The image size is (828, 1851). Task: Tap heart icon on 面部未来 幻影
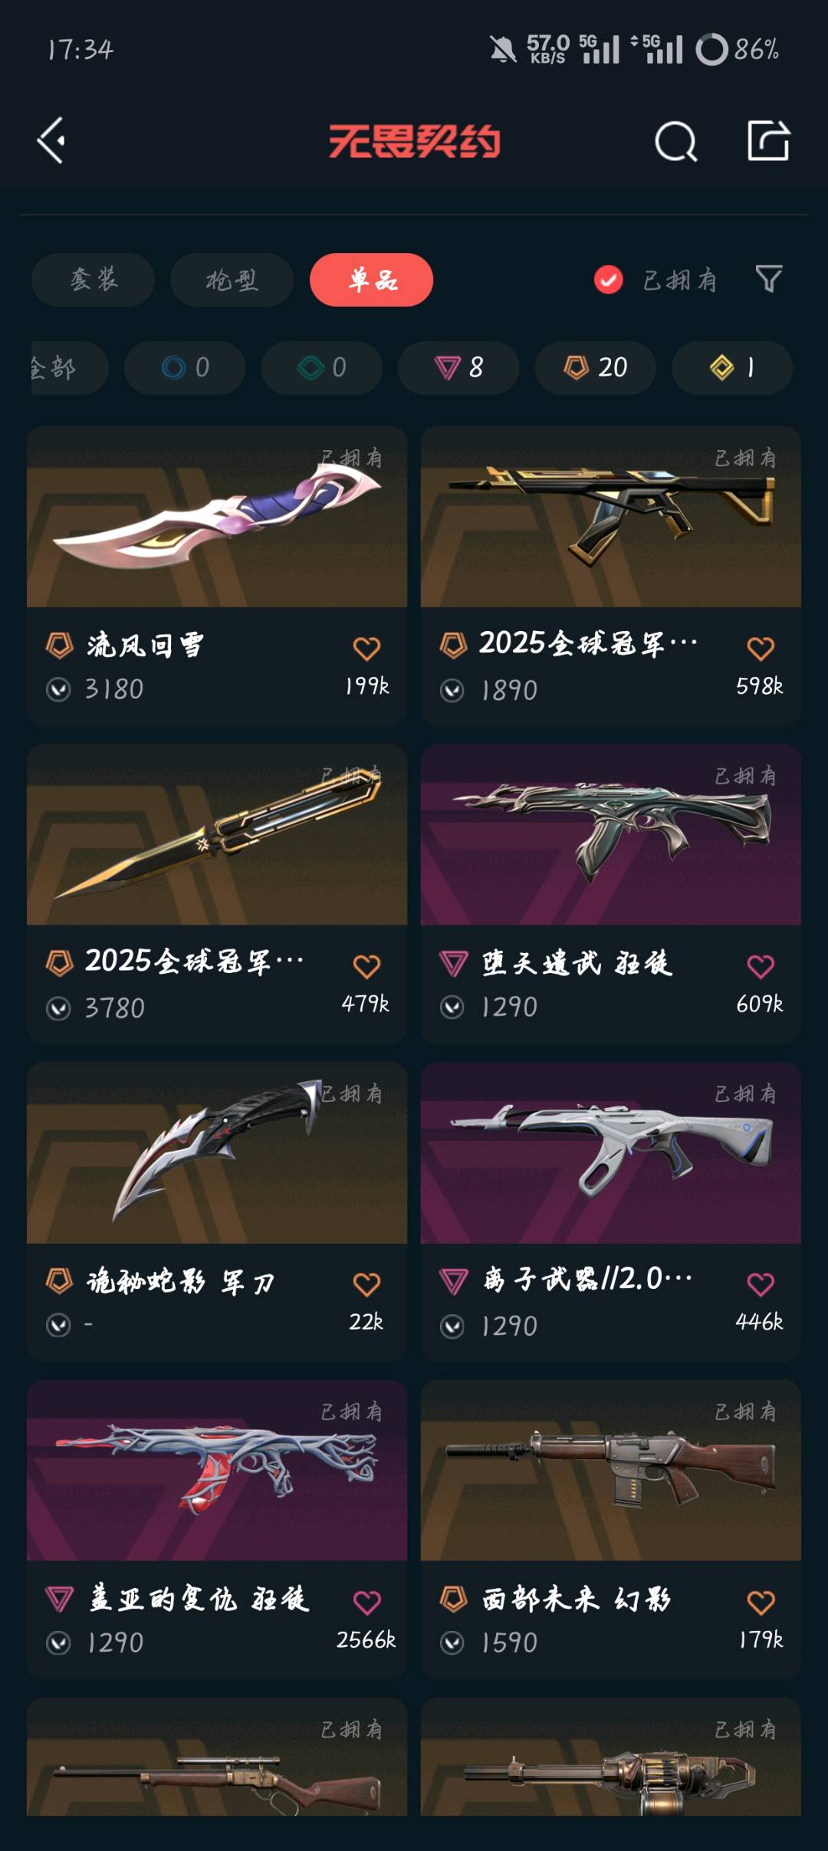click(761, 1602)
